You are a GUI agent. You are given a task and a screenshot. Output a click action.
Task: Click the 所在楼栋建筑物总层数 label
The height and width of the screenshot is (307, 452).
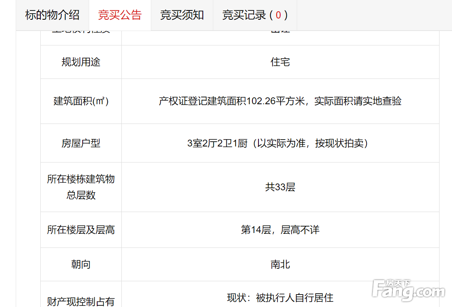tap(81, 187)
